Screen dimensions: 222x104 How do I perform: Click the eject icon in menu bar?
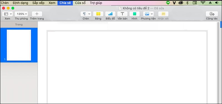[x=210, y=3]
